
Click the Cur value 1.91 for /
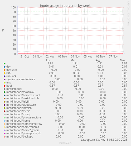coord(50,63)
